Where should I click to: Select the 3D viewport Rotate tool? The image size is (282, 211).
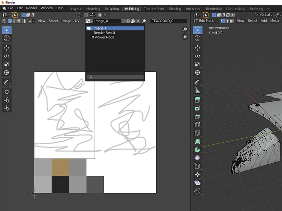(197, 56)
